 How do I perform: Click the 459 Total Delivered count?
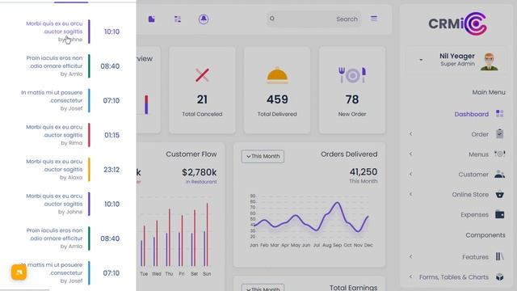pos(277,99)
